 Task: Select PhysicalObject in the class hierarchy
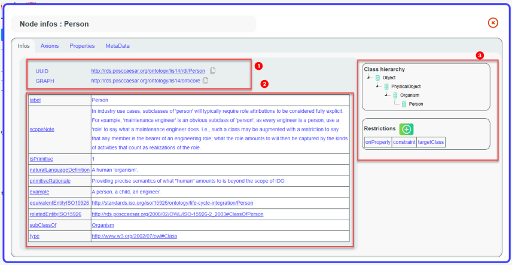click(406, 87)
